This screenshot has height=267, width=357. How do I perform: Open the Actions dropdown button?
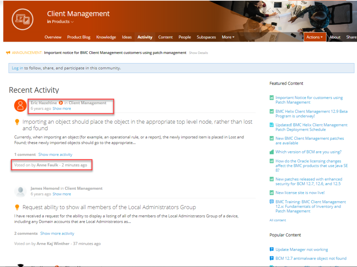click(x=314, y=37)
